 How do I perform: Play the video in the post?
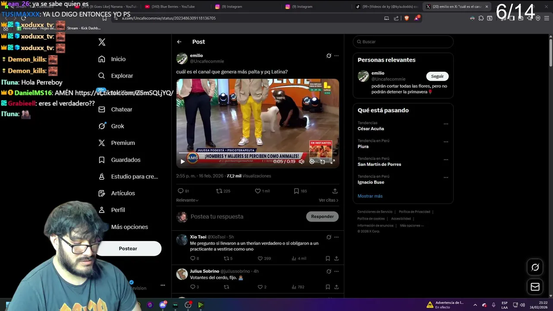(x=183, y=162)
